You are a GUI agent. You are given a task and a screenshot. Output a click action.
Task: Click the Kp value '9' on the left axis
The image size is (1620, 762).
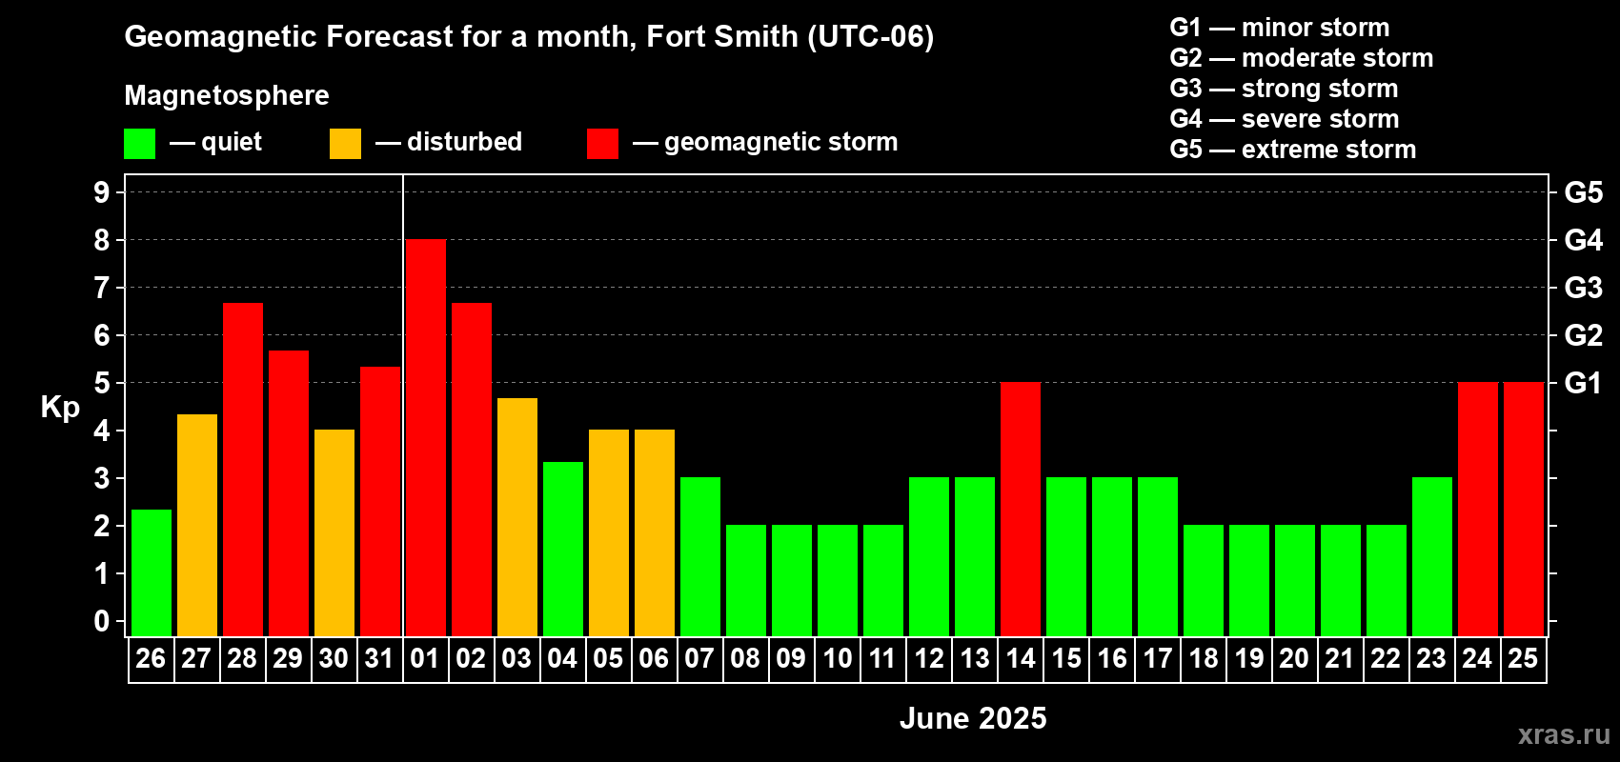(x=102, y=193)
